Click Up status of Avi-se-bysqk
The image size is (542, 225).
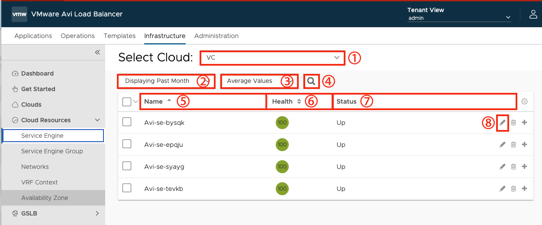click(341, 123)
